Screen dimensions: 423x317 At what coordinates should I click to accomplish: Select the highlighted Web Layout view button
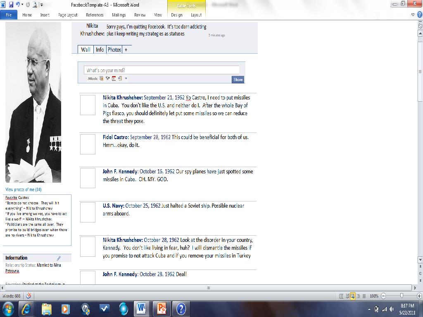(x=353, y=296)
